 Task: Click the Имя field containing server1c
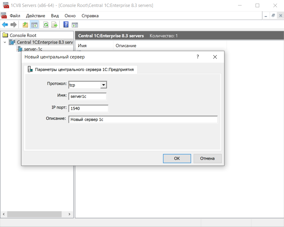87,97
